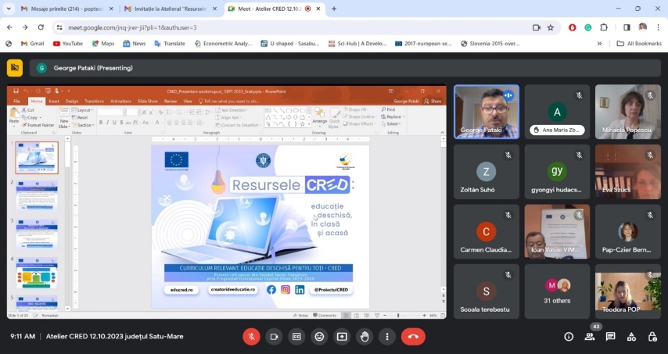Expand the hidden bookmarks chevron

click(599, 44)
